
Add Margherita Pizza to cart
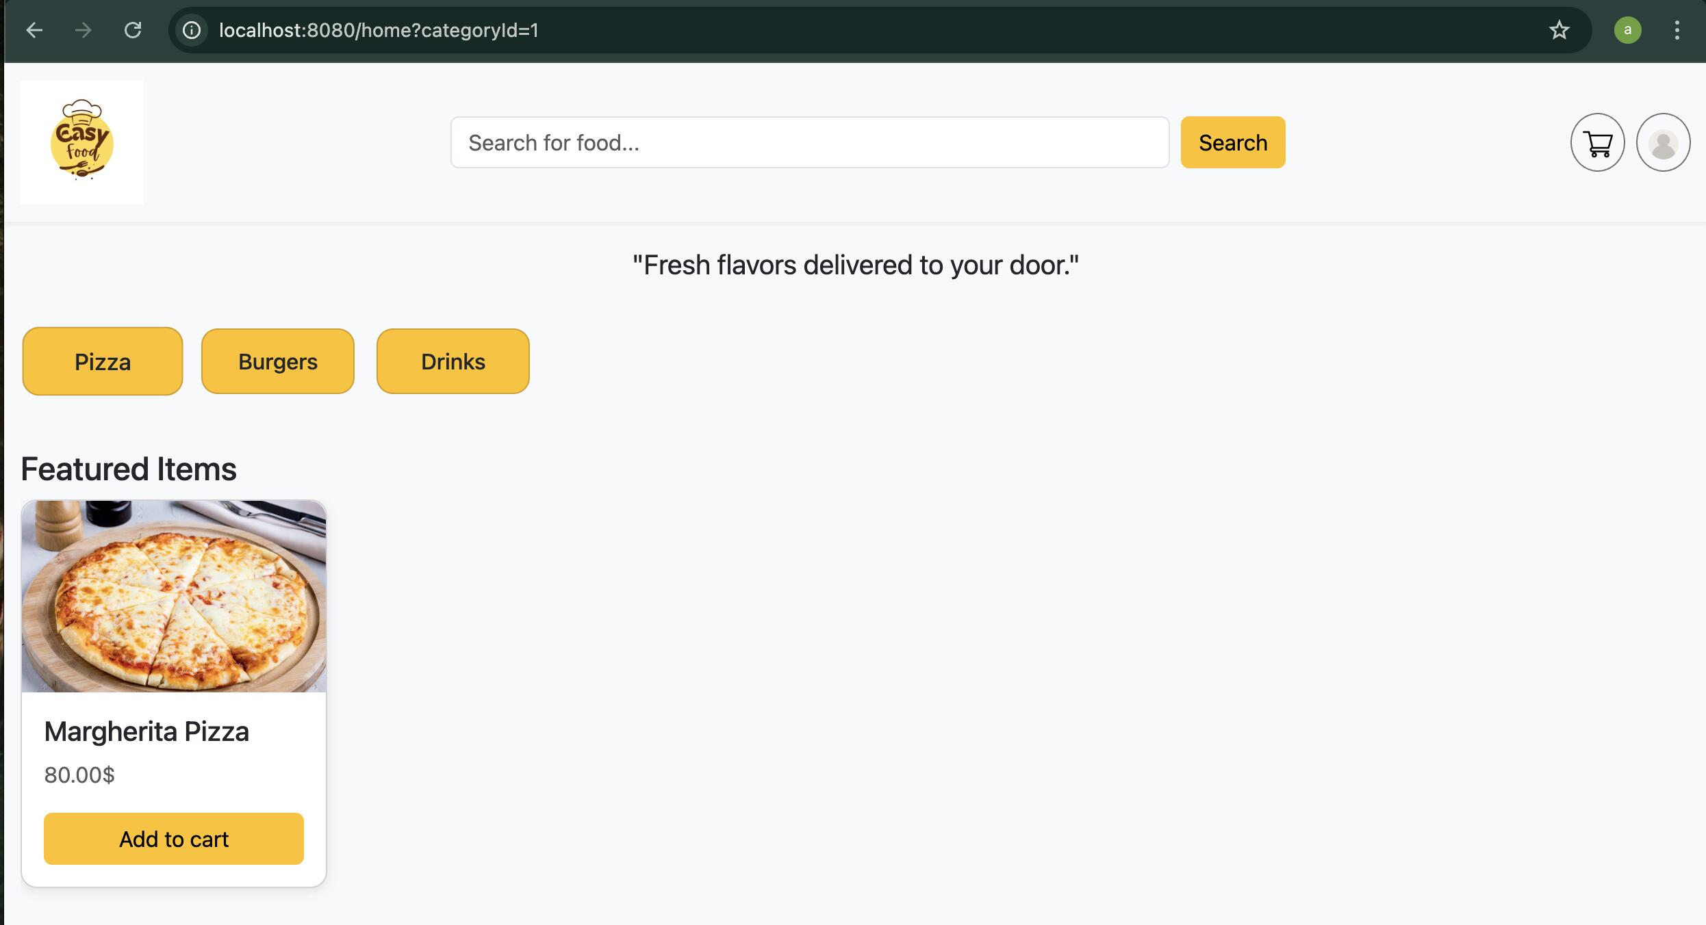(174, 839)
